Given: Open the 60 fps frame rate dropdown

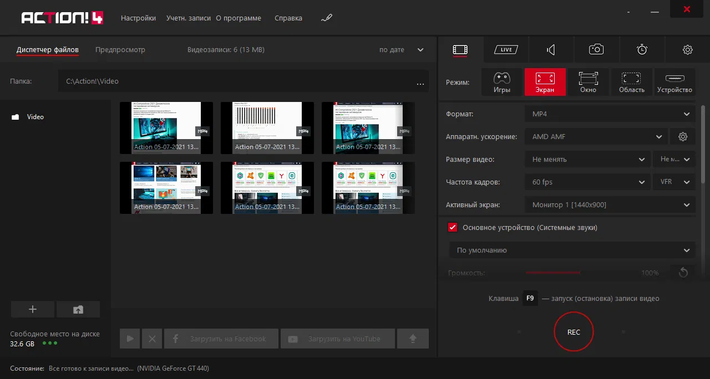Looking at the screenshot, I should 587,182.
